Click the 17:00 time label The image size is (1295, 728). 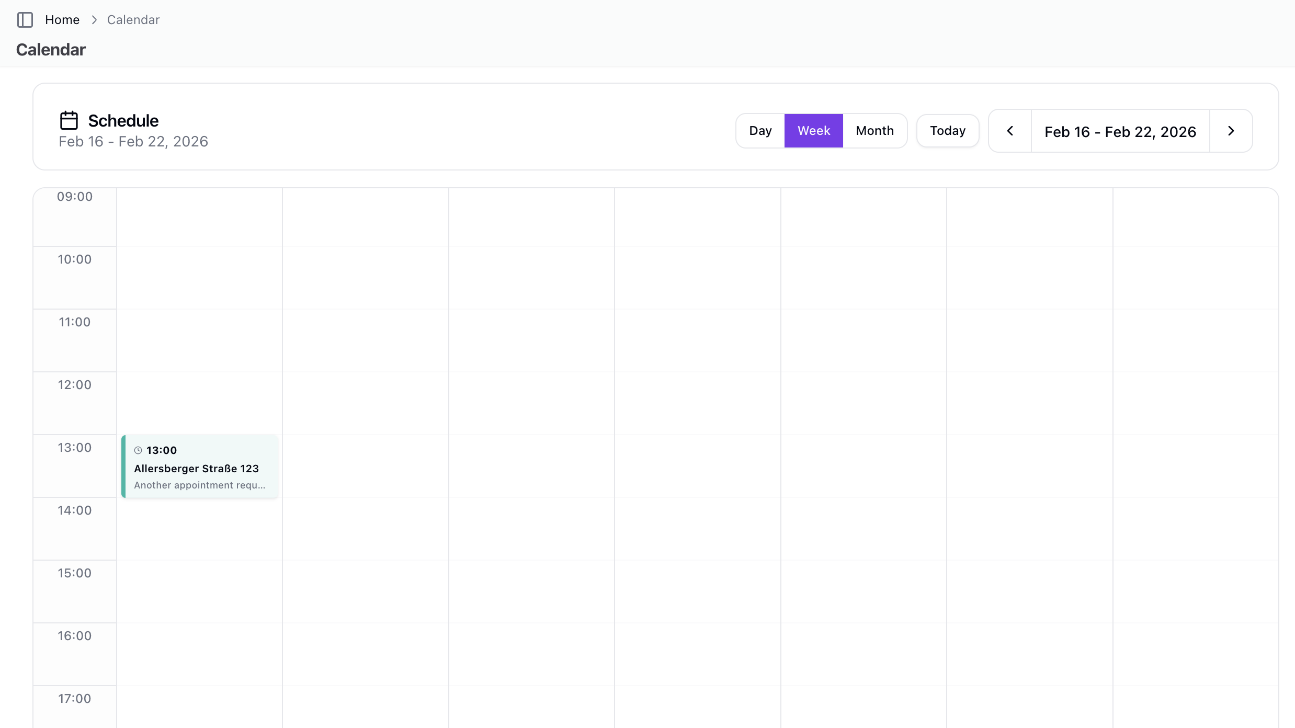(x=75, y=699)
